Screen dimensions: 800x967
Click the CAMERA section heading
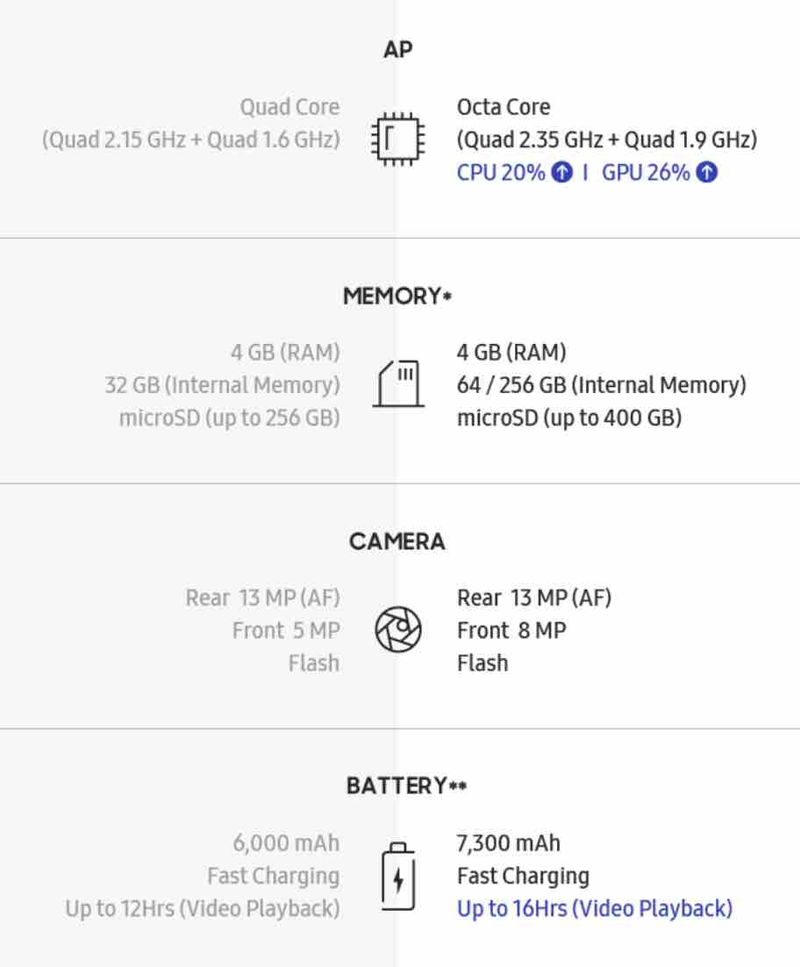point(397,541)
